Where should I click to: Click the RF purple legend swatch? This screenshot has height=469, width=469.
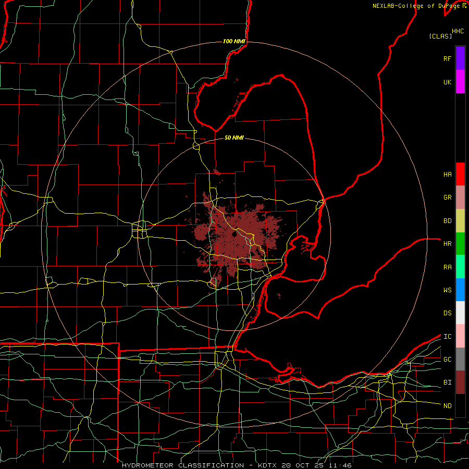(x=460, y=58)
